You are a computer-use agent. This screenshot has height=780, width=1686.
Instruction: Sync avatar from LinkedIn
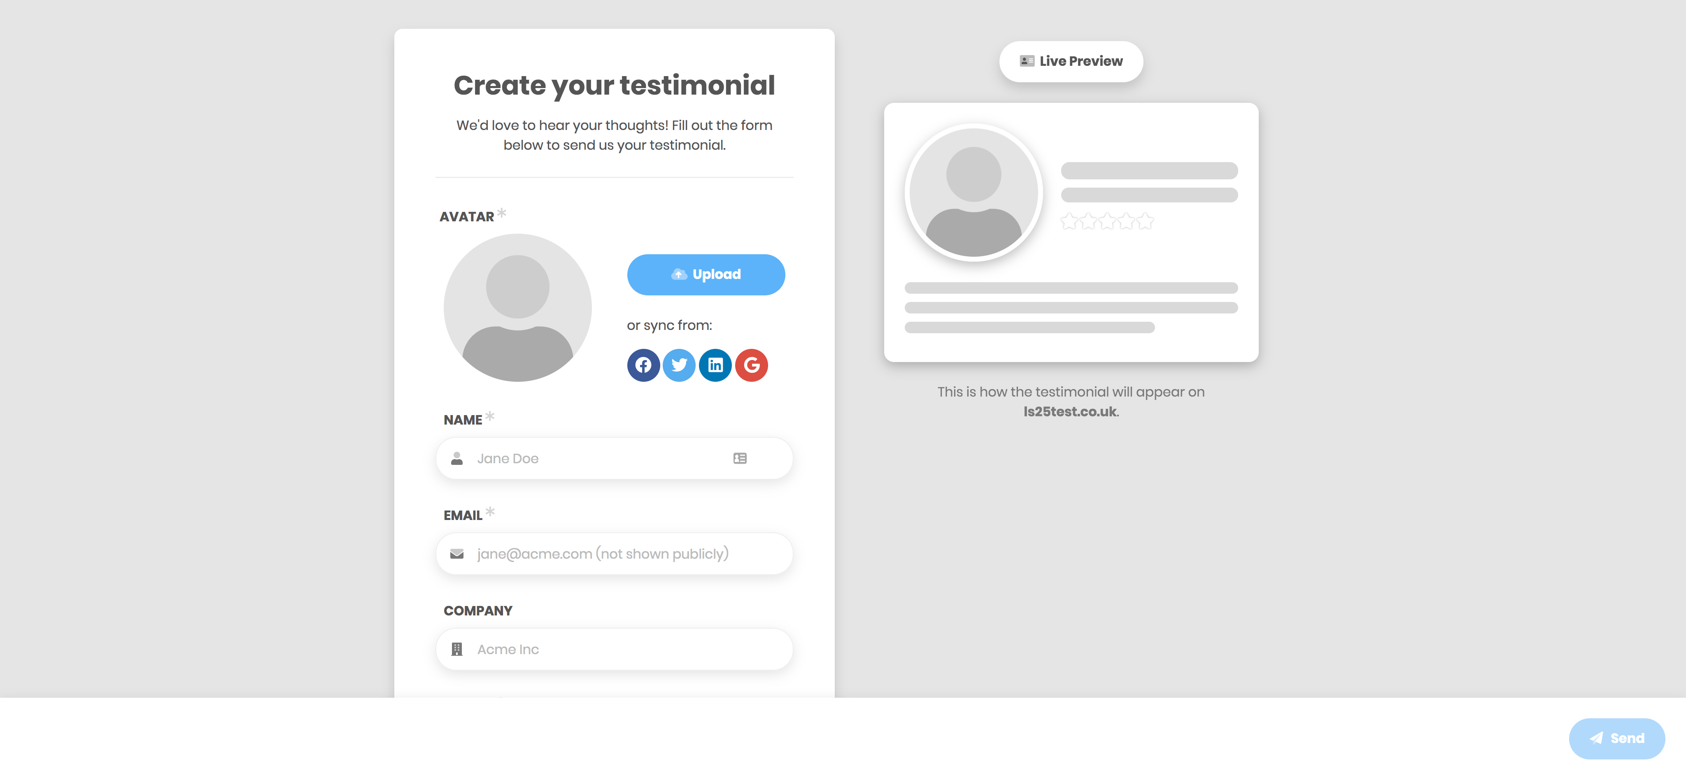click(x=715, y=365)
